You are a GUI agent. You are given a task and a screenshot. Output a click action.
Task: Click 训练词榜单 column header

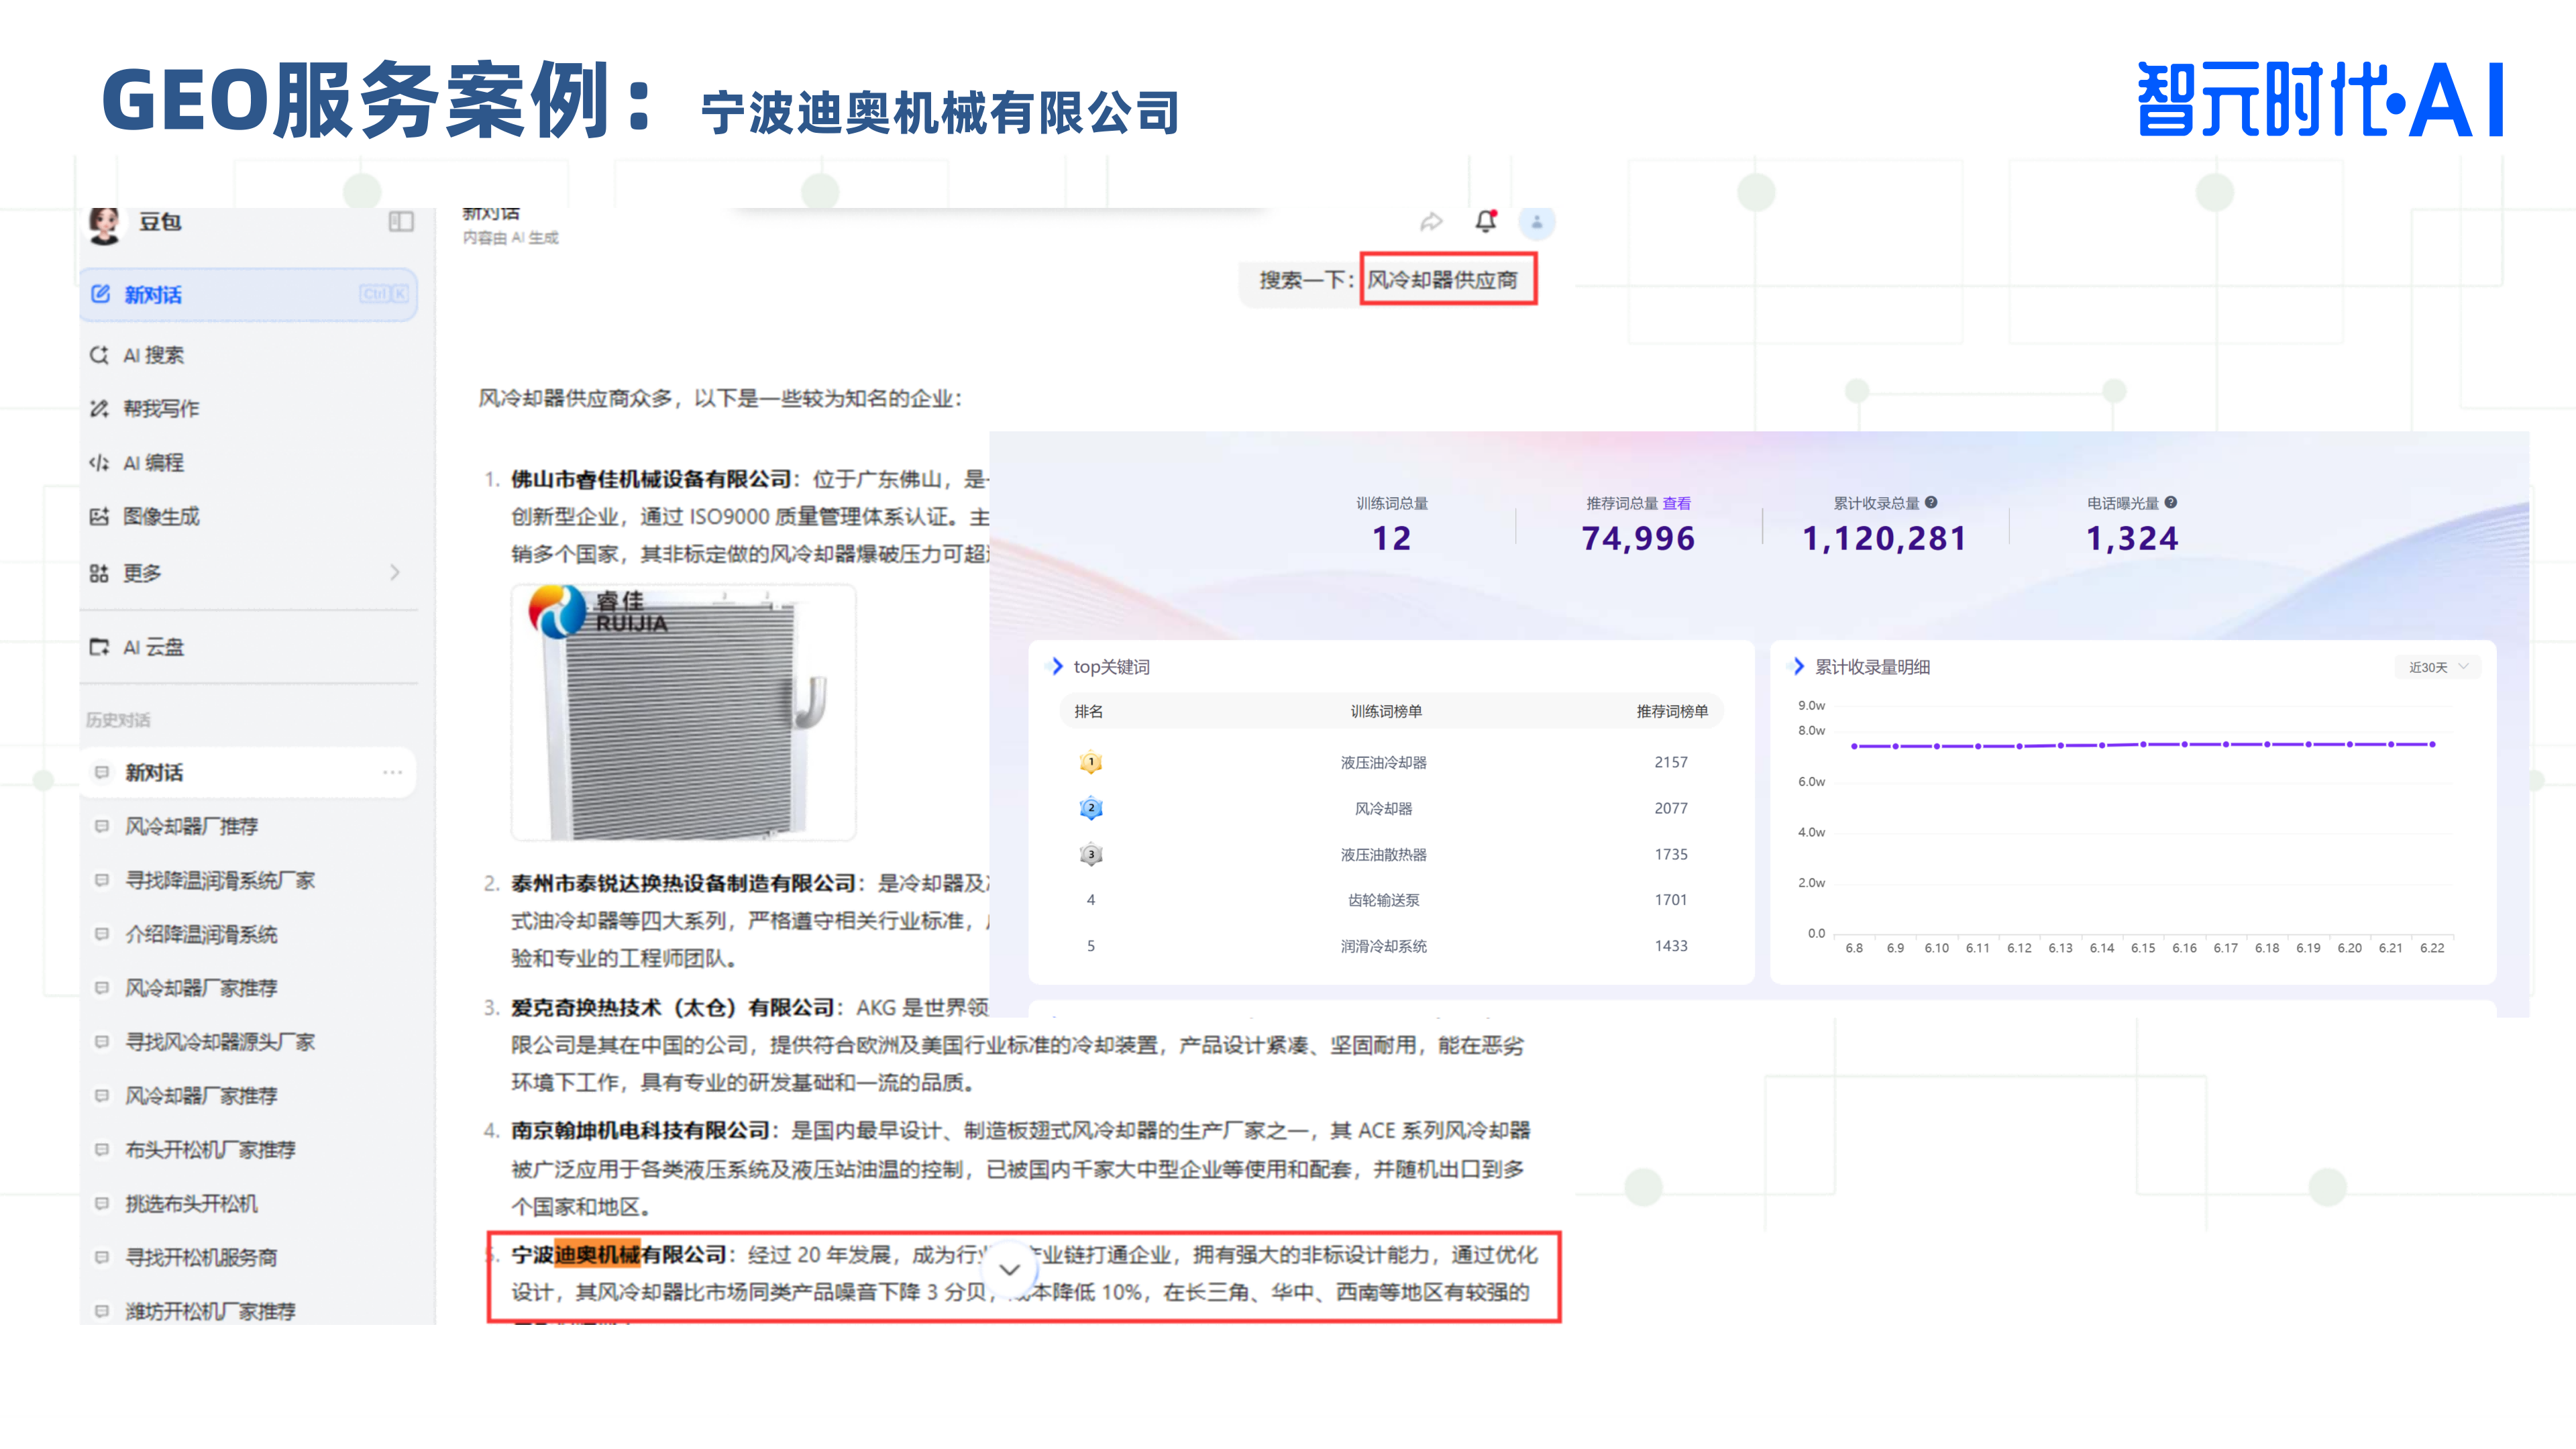coord(1386,711)
